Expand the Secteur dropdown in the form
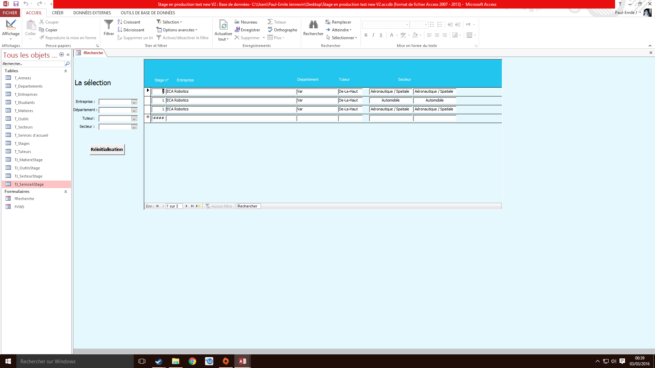 tap(134, 127)
